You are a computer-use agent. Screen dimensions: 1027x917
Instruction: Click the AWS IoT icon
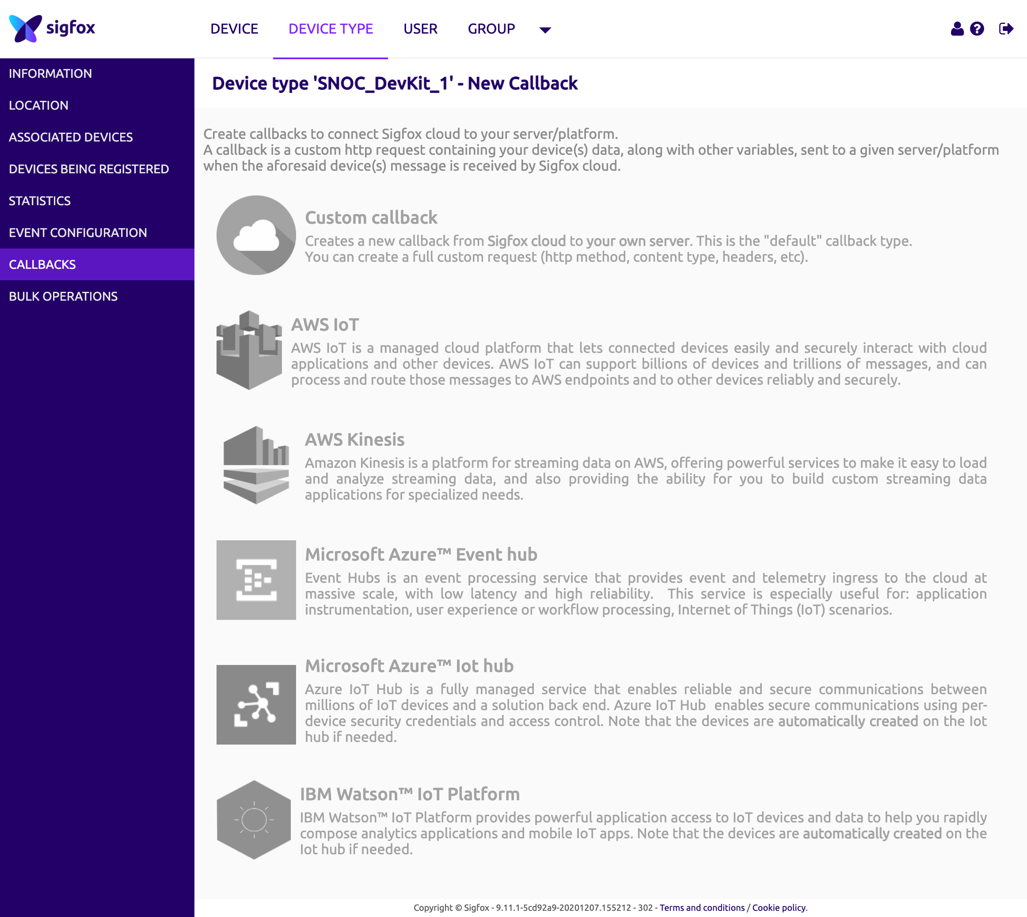[x=249, y=350]
